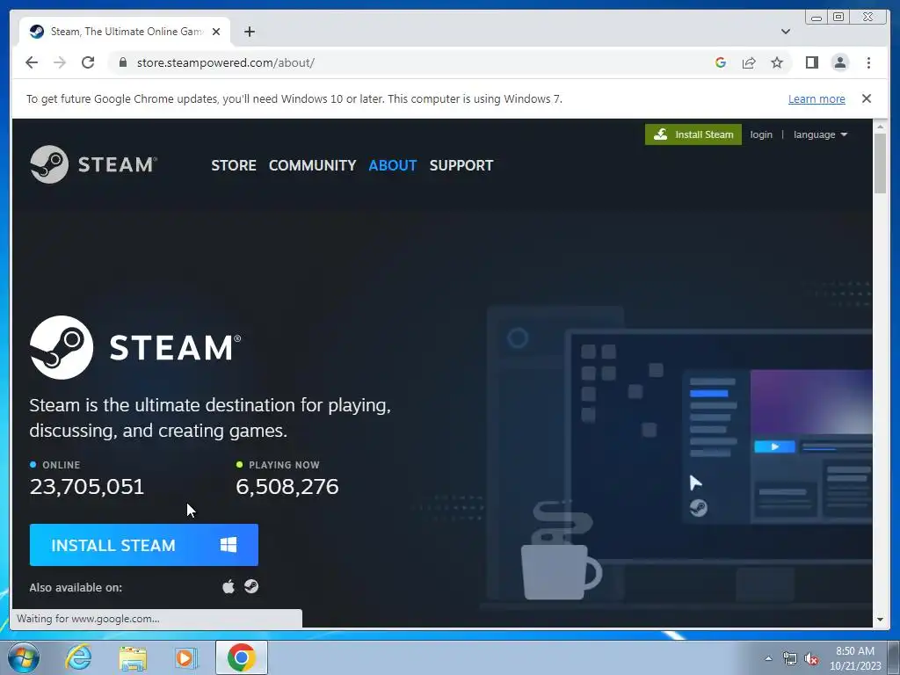Click the page scrollbar thumb

[880, 163]
